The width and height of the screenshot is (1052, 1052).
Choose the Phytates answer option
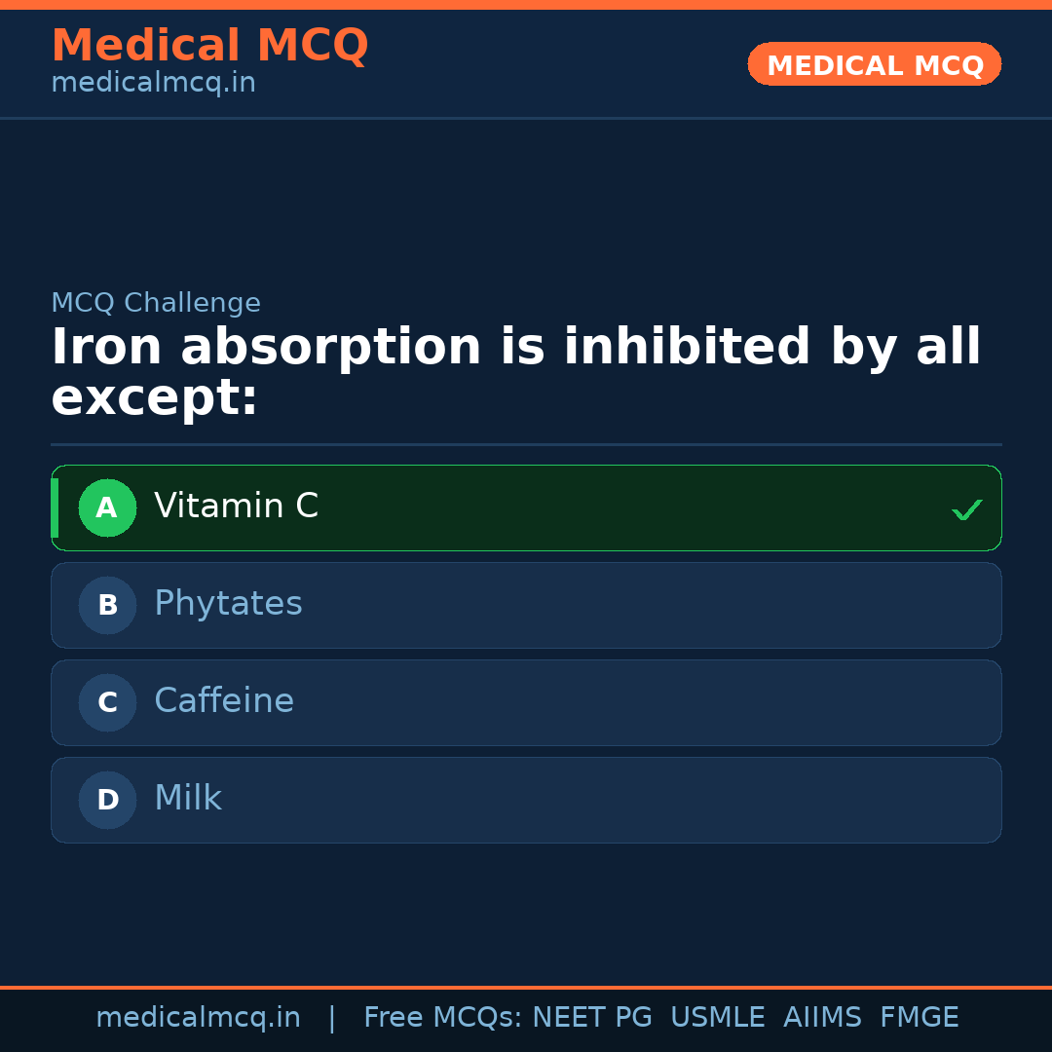click(x=526, y=606)
